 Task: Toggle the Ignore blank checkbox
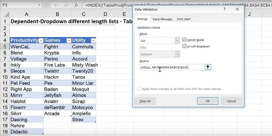coord(185,39)
